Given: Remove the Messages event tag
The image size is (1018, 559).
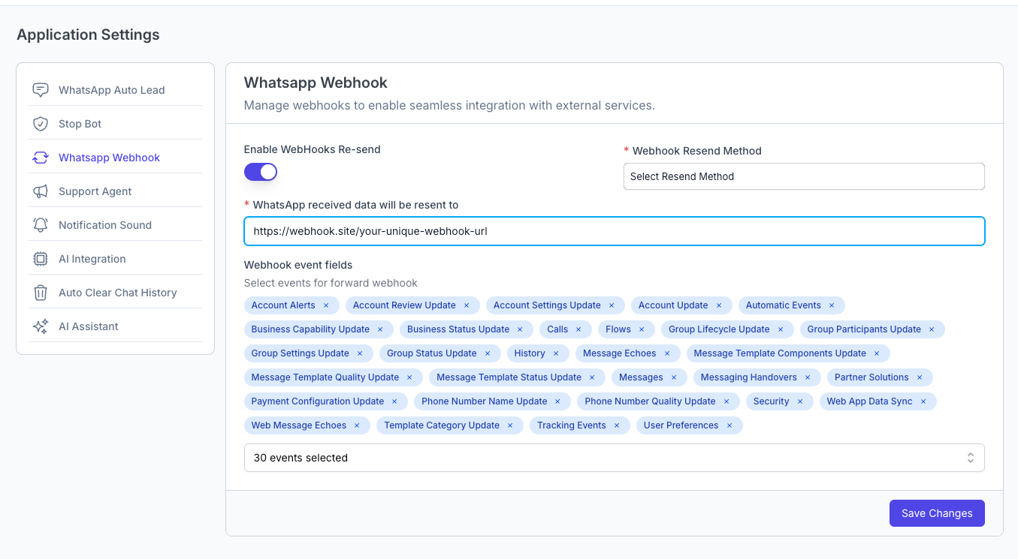Looking at the screenshot, I should [674, 377].
